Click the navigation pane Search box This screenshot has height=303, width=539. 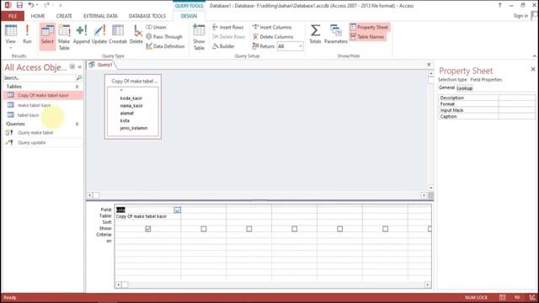[x=40, y=78]
